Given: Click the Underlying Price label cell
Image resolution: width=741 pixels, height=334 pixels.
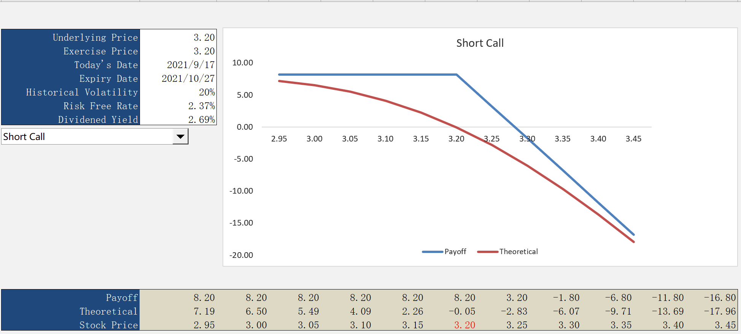Looking at the screenshot, I should (71, 37).
